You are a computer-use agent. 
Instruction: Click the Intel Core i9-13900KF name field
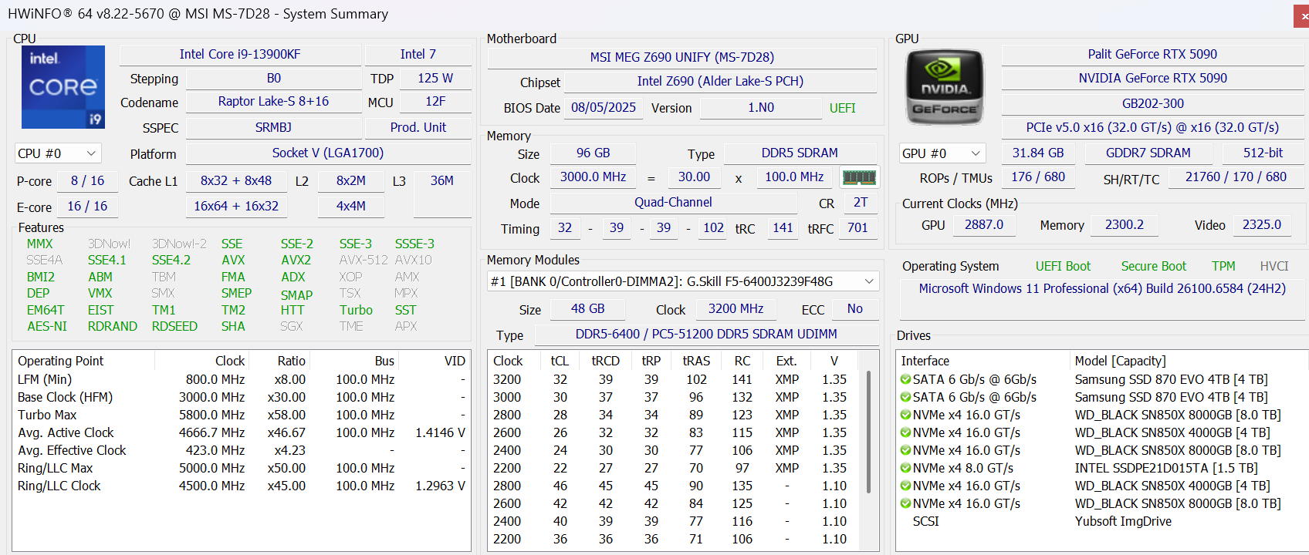pyautogui.click(x=240, y=54)
